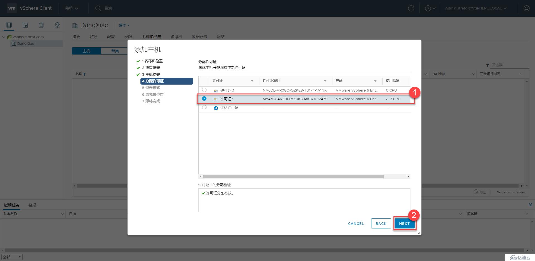Click the filter funnel icon beside filter box
The width and height of the screenshot is (535, 261).
point(487,65)
